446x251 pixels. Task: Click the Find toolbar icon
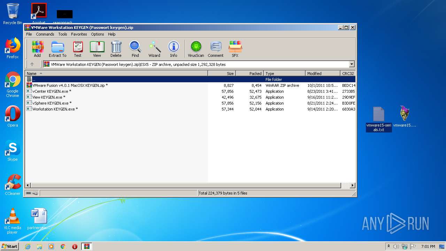coord(135,49)
